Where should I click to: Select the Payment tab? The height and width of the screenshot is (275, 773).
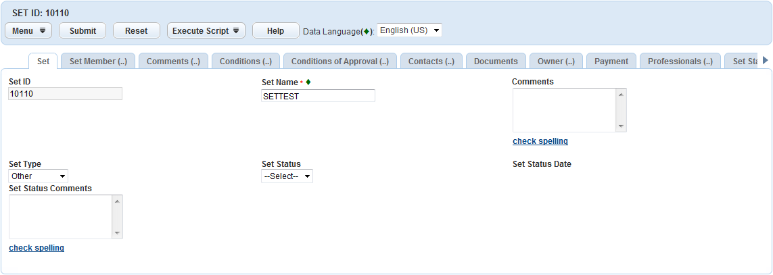point(611,61)
